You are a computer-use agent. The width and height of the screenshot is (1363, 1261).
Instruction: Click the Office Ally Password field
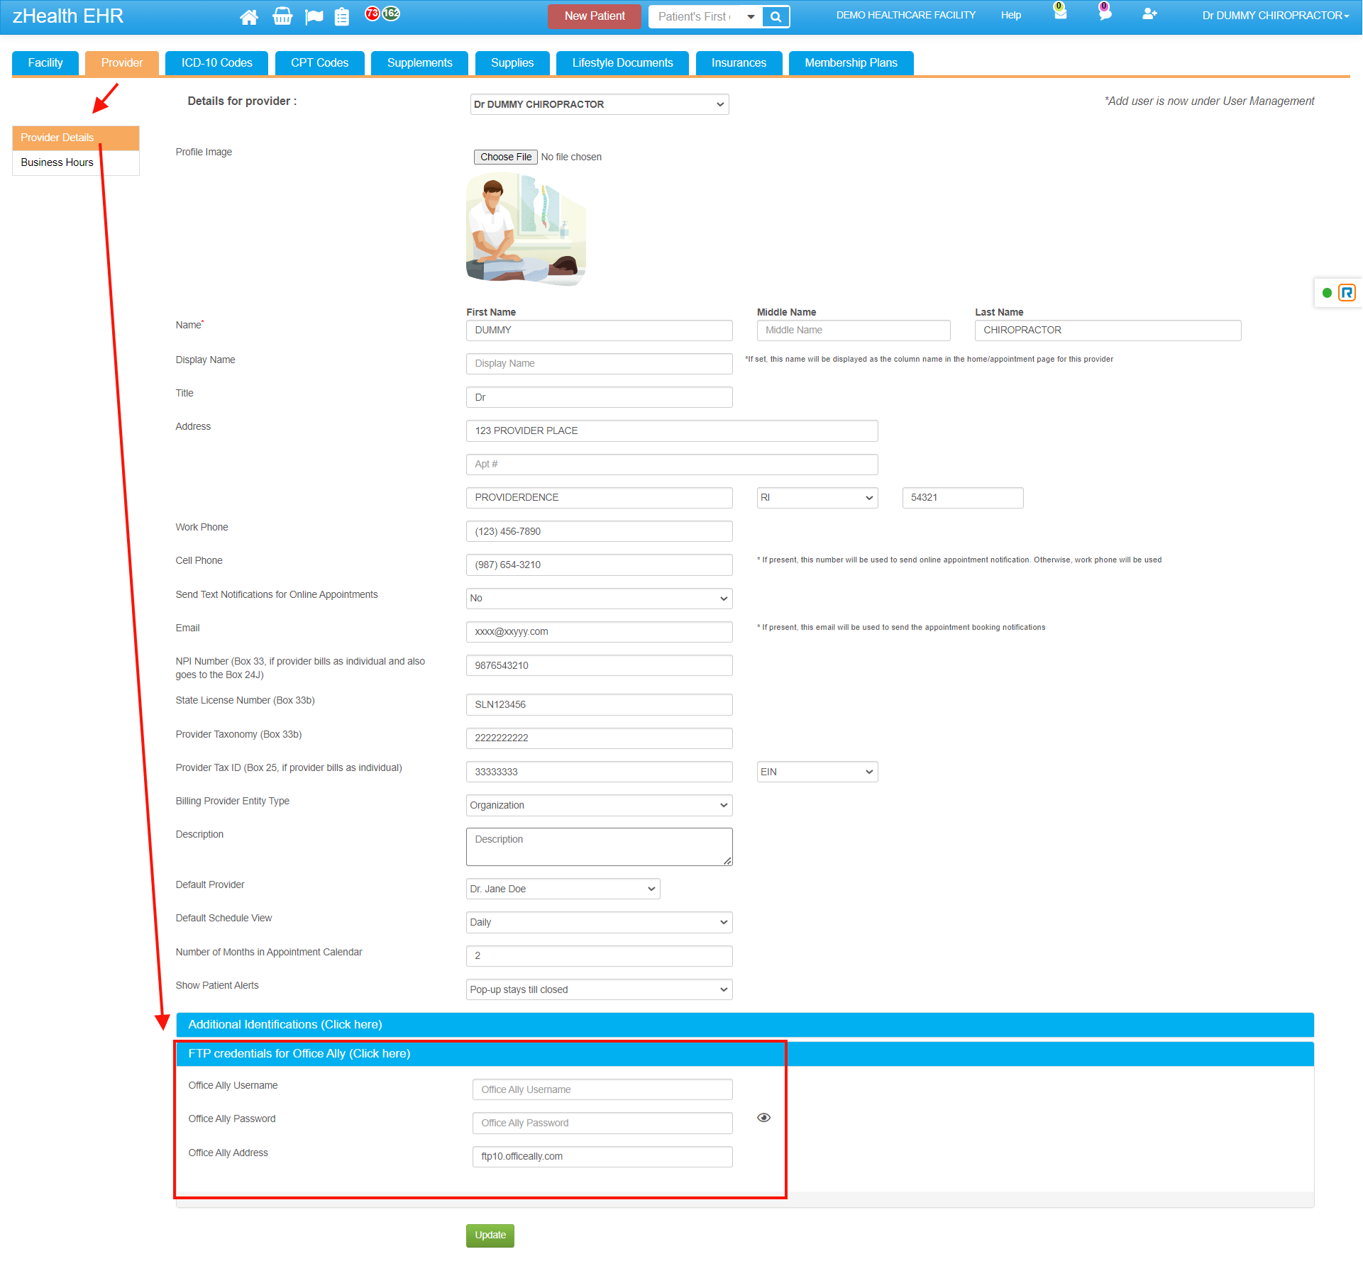click(x=602, y=1123)
